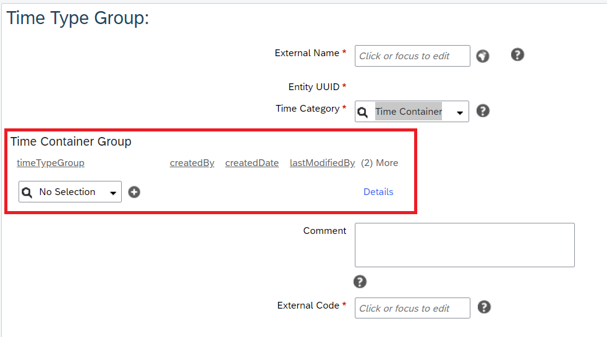Click search magnifier in Time Category field
Viewport: 607px width, 337px height.
(363, 112)
